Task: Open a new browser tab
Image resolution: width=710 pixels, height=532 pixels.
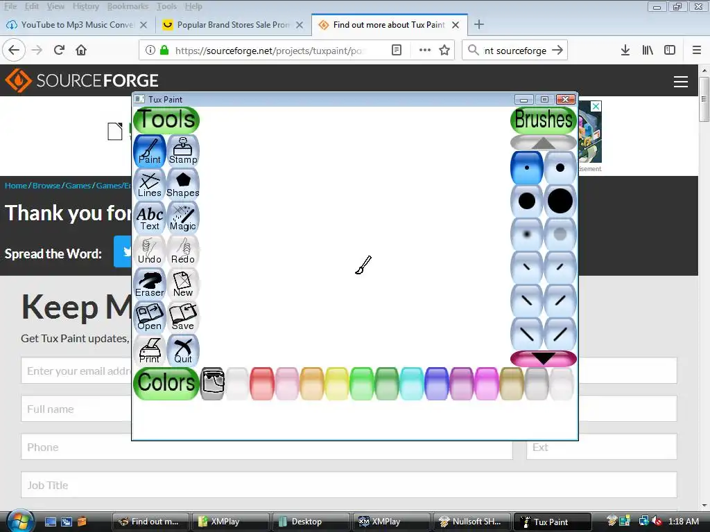Action: pyautogui.click(x=479, y=25)
